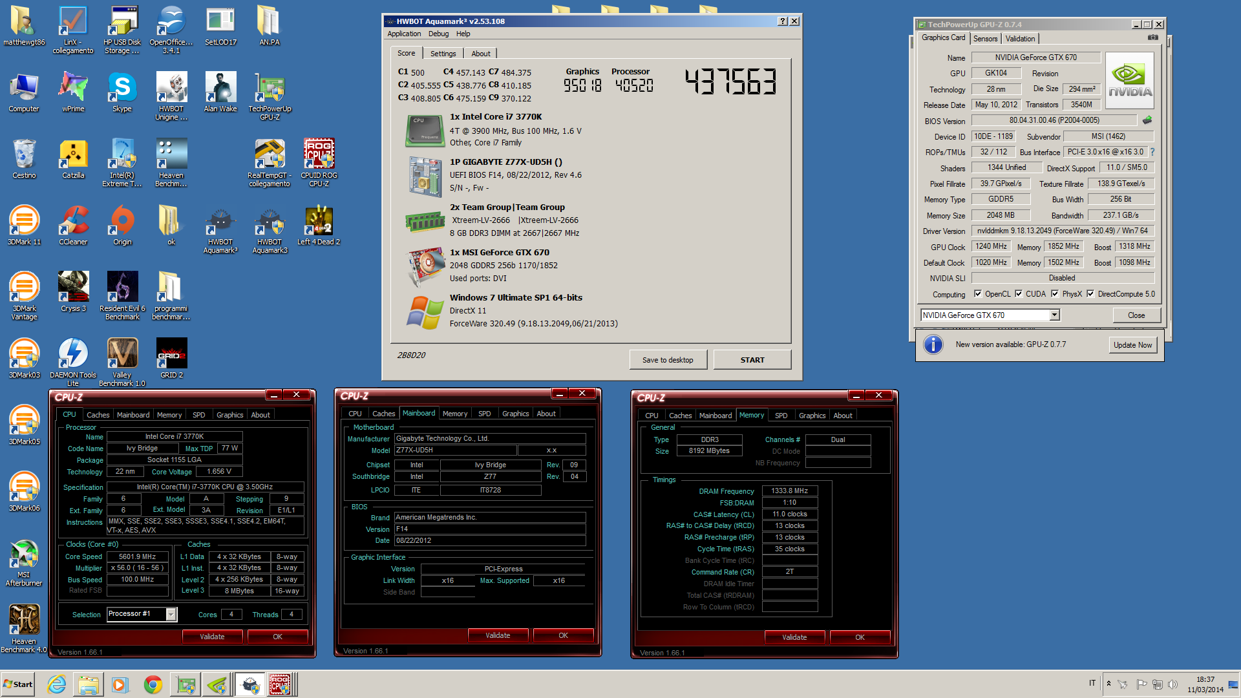
Task: Click the Core Speed value field
Action: click(x=138, y=556)
